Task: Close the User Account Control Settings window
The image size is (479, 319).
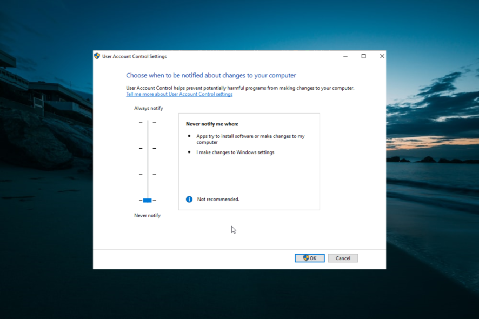Action: (382, 56)
